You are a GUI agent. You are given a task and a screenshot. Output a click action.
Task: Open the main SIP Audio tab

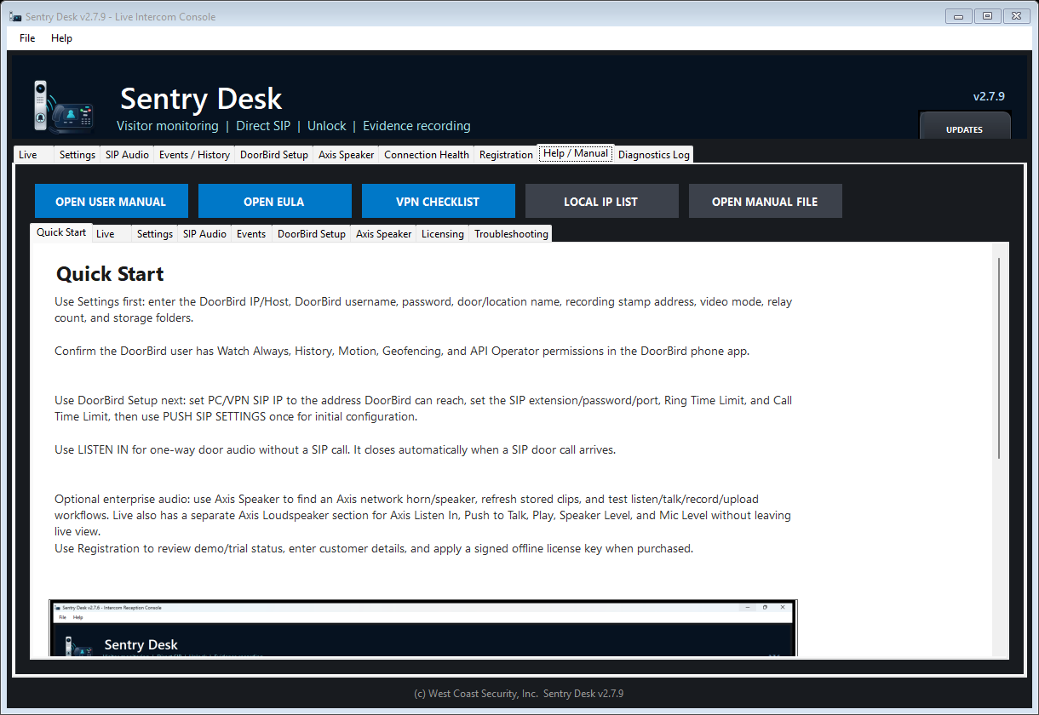click(x=127, y=155)
